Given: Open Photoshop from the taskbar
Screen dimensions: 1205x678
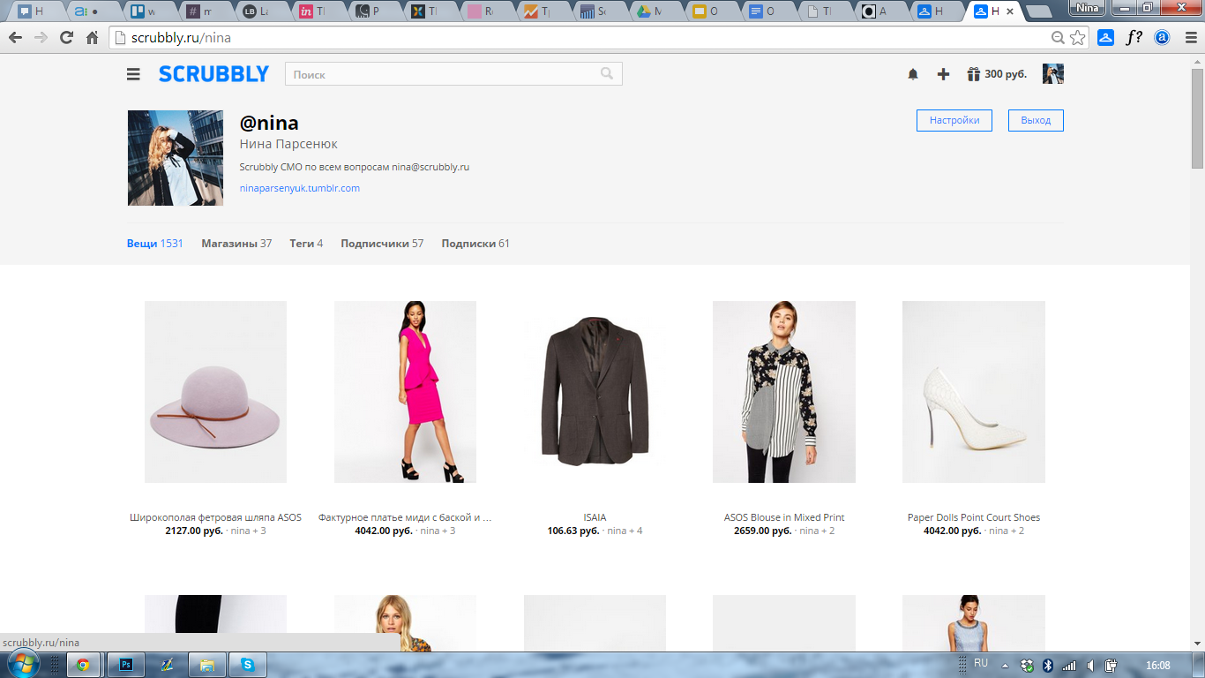Looking at the screenshot, I should [124, 665].
